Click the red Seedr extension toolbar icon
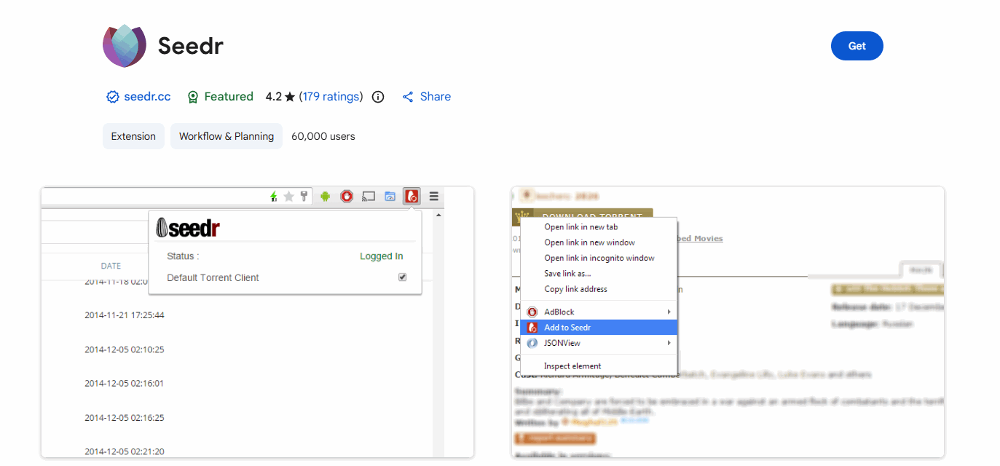Viewport: 1000px width, 466px height. [x=412, y=196]
